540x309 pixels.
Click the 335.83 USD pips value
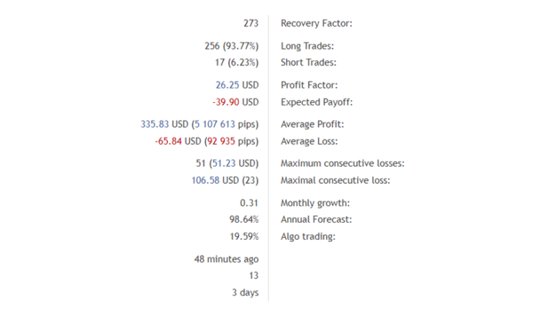(x=199, y=124)
